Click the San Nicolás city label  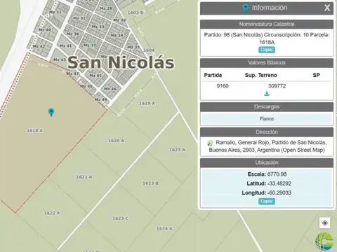tap(121, 62)
